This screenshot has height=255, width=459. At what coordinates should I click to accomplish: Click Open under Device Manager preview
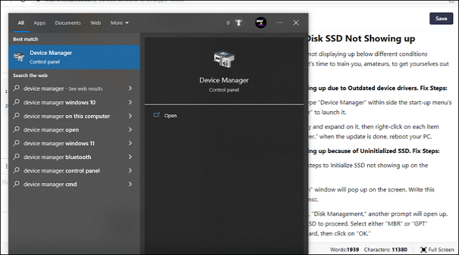pos(170,116)
